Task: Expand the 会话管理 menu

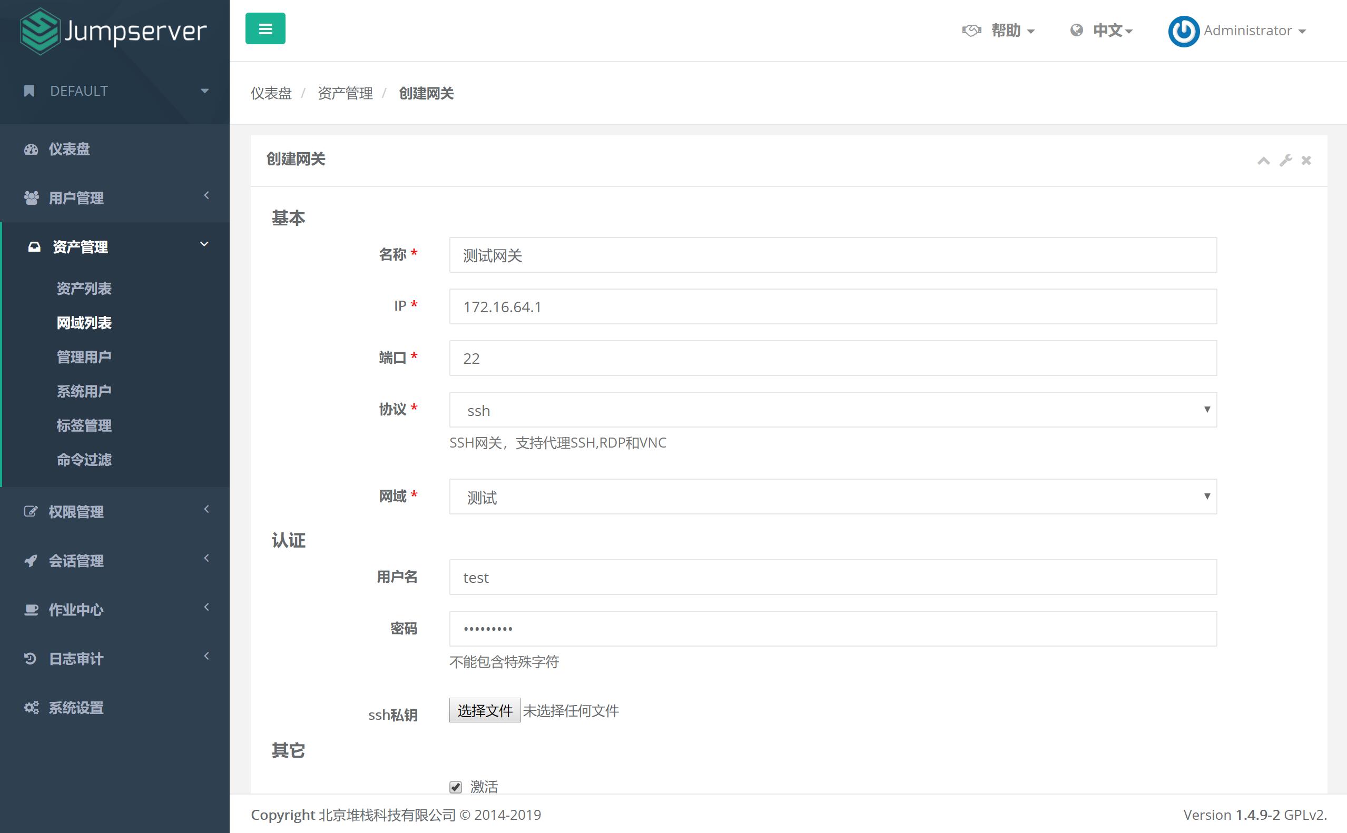Action: 115,561
